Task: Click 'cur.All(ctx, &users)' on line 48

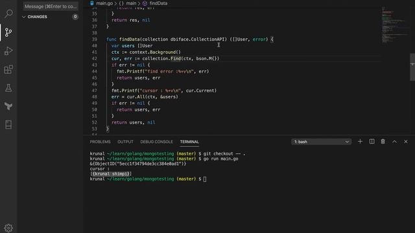Action: (x=152, y=97)
